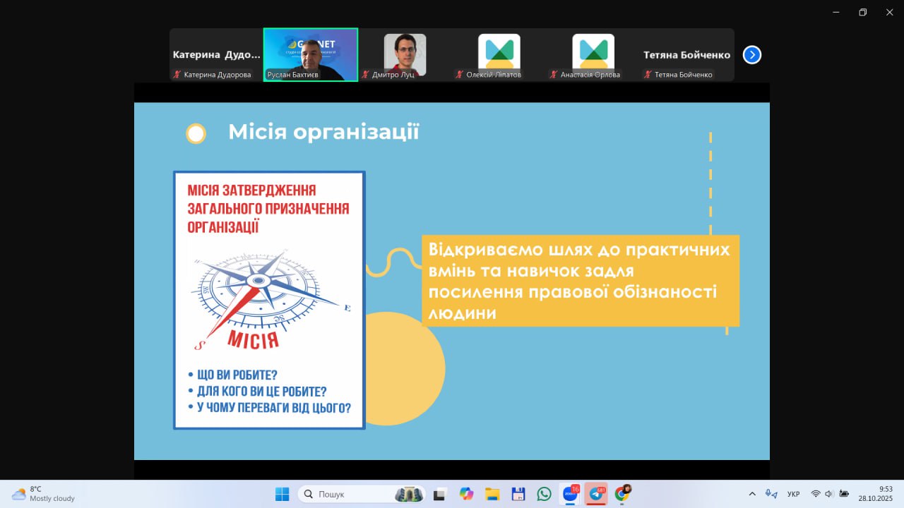904x508 pixels.
Task: Open Task View from the taskbar
Action: (x=440, y=494)
